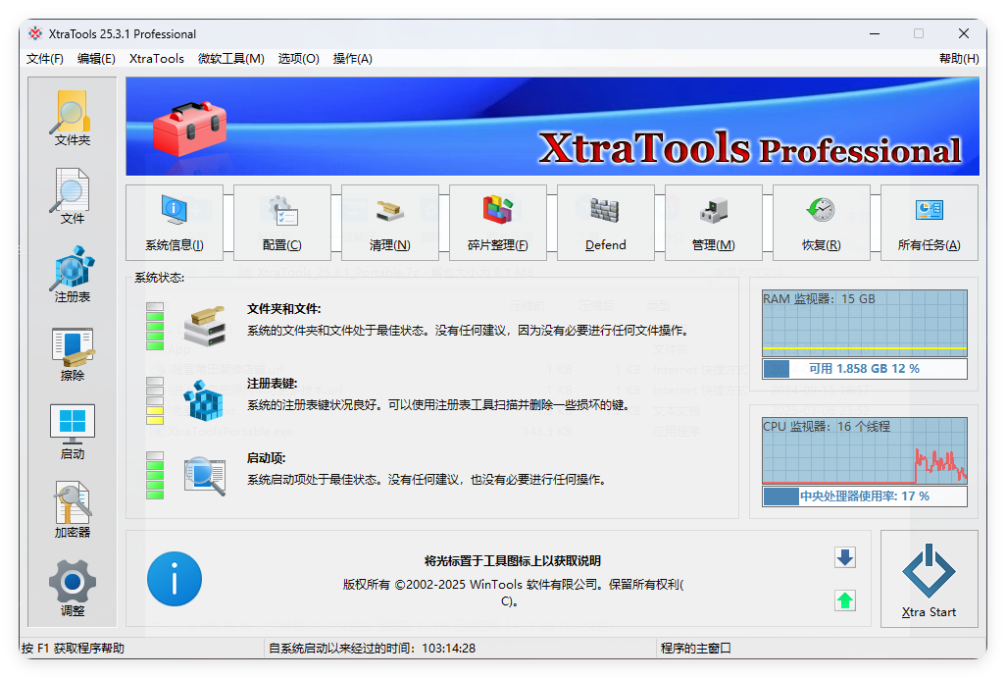Start the 清理 cleanup tool

pyautogui.click(x=389, y=223)
